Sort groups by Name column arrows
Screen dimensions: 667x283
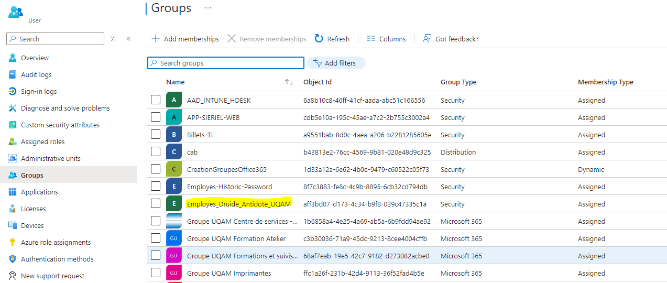[289, 82]
